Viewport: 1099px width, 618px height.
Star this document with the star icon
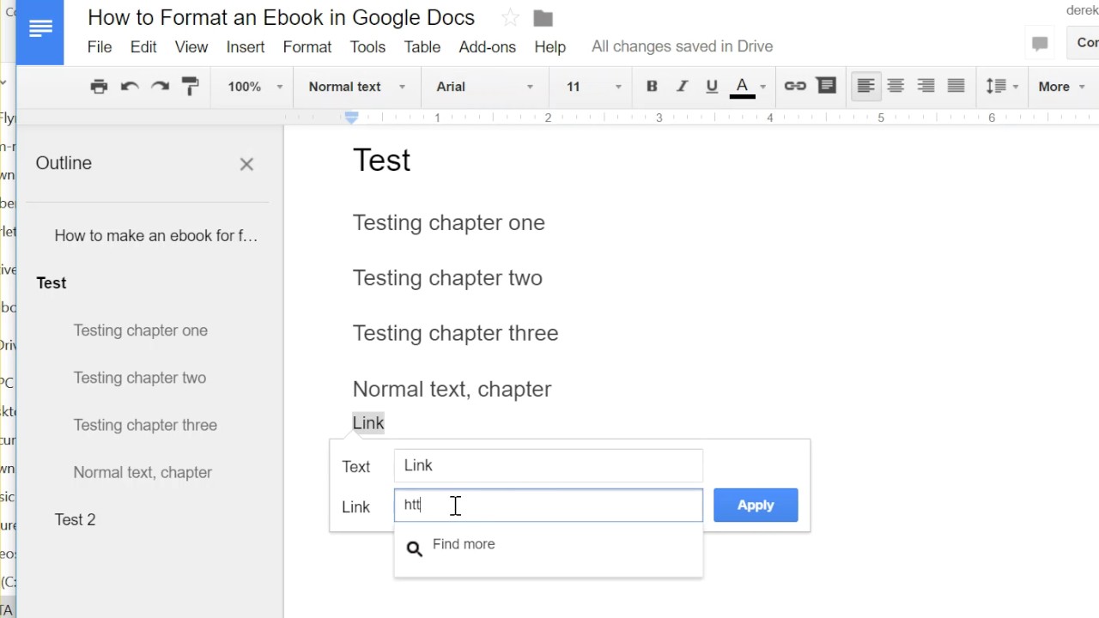pos(511,18)
